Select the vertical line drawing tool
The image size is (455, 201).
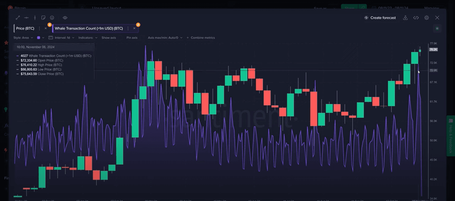(35, 18)
